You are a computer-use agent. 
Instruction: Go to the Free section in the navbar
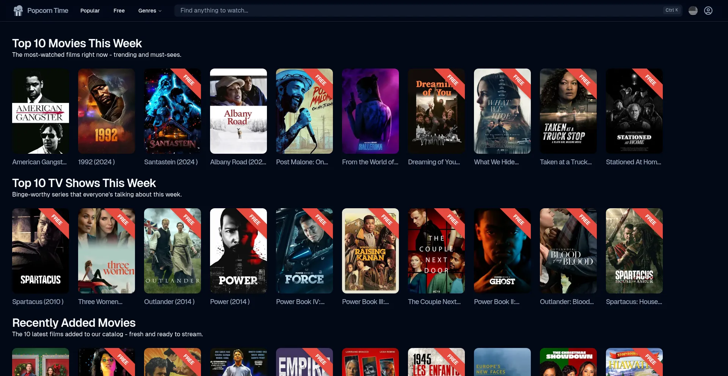pos(119,11)
